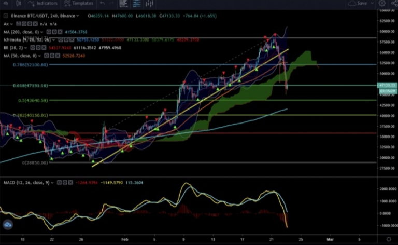
Task: Select the 0.5(43640.59) Fibonacci level label
Action: [33, 100]
